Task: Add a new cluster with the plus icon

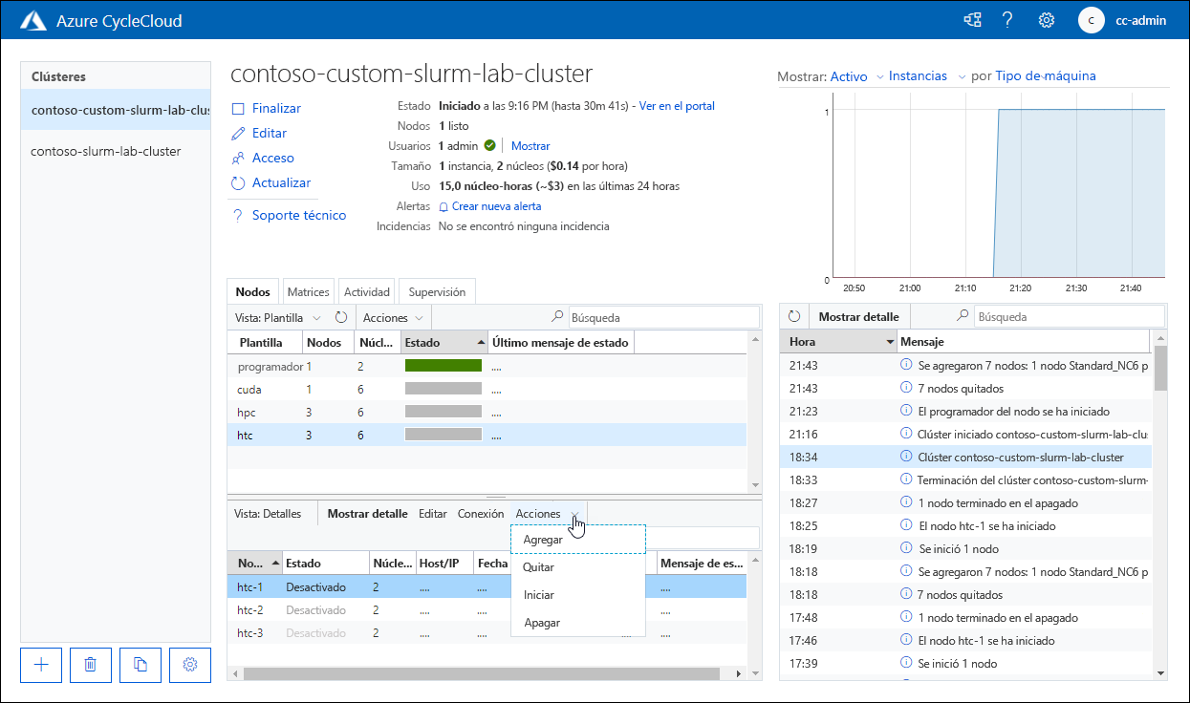Action: point(40,665)
